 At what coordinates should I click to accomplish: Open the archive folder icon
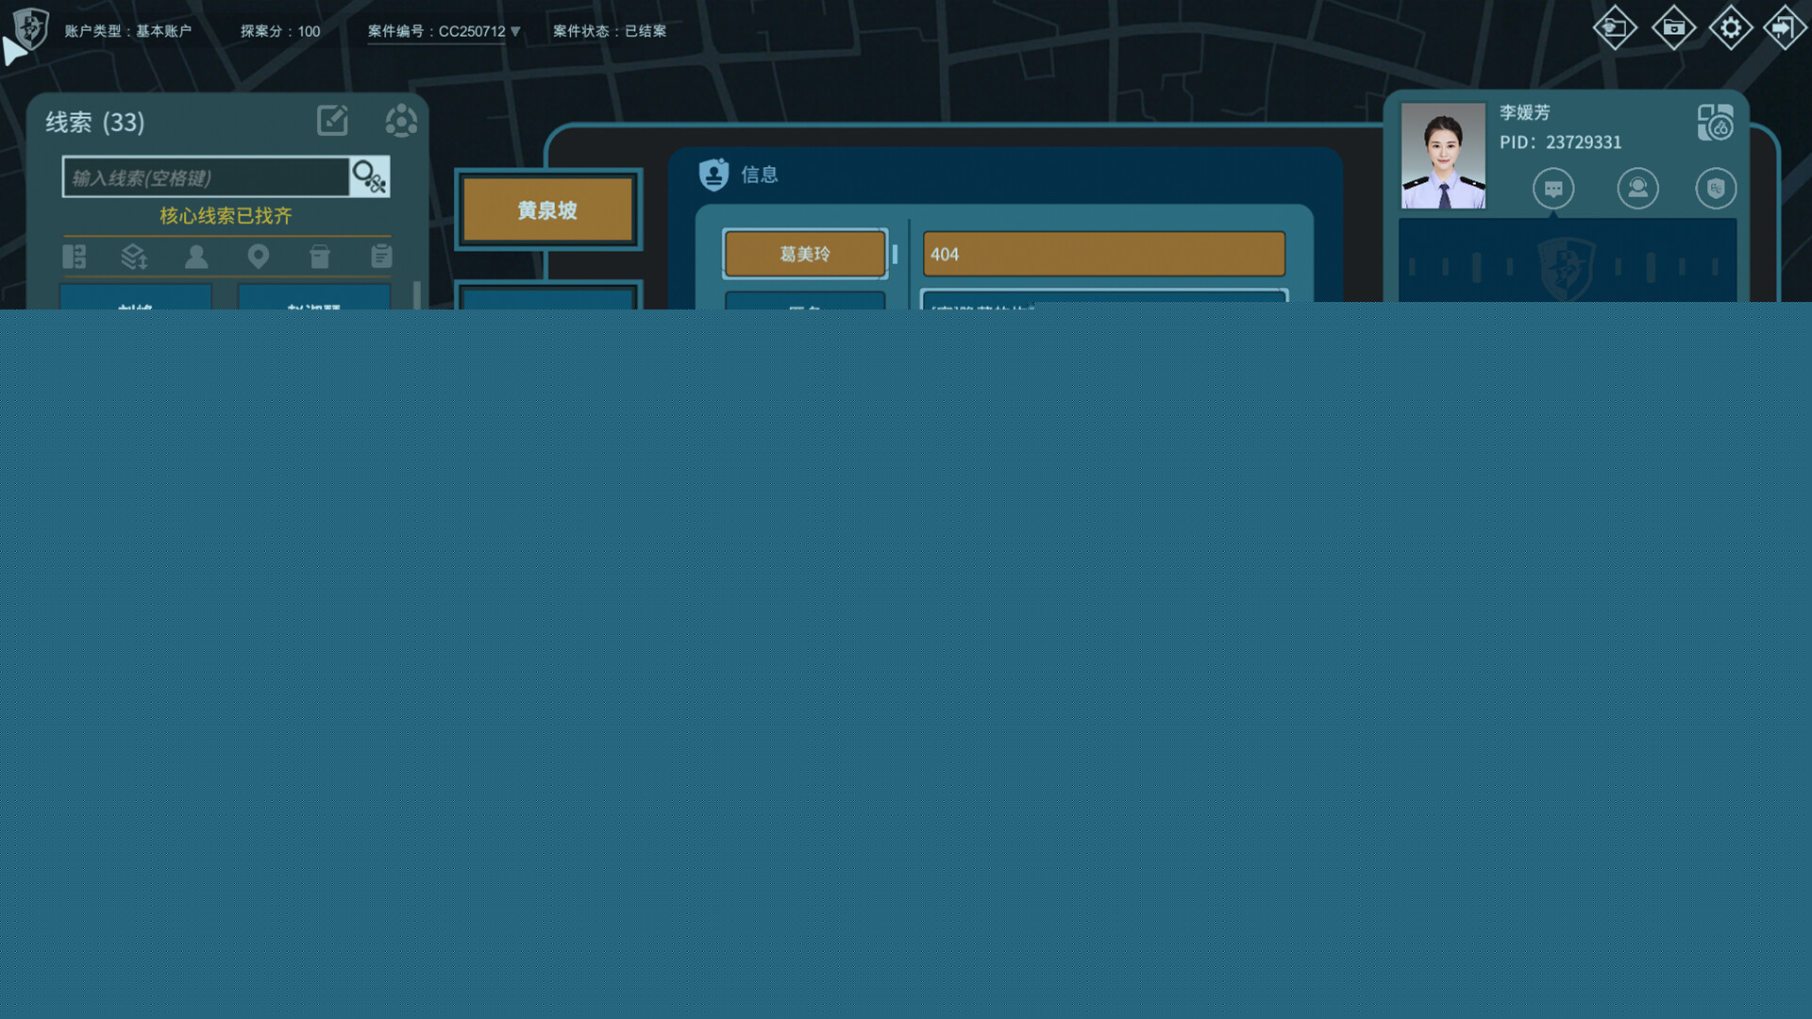coord(1673,27)
